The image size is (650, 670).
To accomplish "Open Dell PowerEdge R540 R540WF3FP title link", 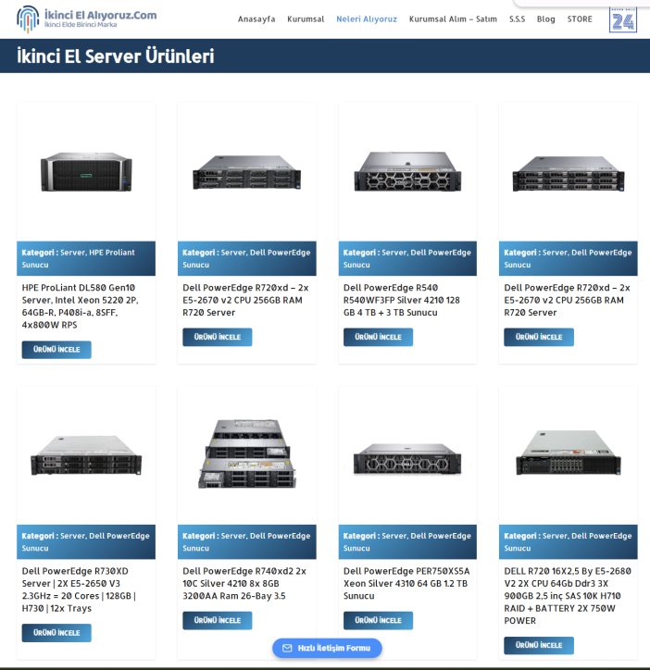I will click(402, 300).
